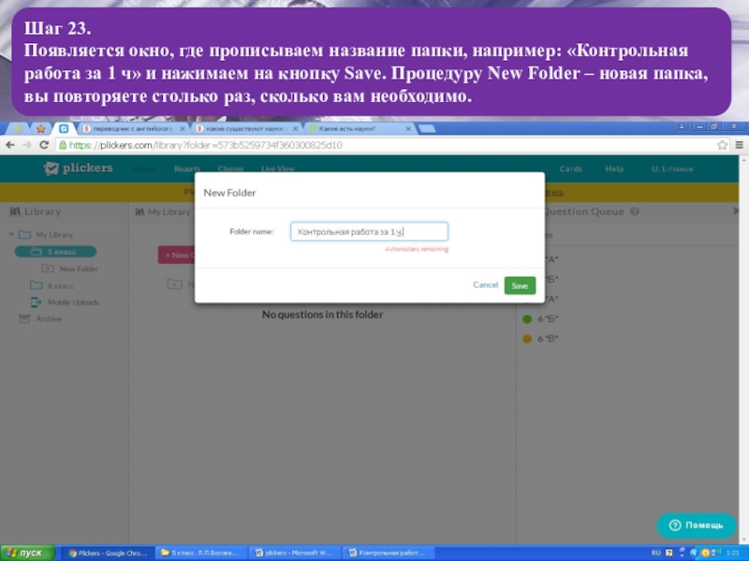
Task: Close the Какие есть науки tab
Action: pyautogui.click(x=408, y=129)
